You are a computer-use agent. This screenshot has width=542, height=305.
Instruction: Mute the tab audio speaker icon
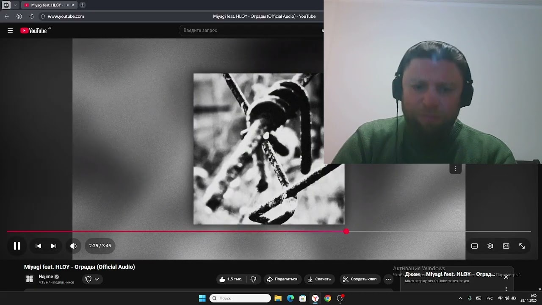click(68, 5)
